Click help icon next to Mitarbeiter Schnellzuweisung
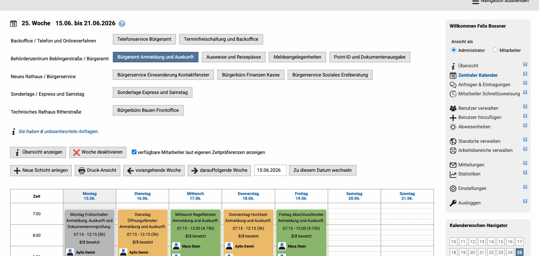This screenshot has height=256, width=539. point(525,92)
